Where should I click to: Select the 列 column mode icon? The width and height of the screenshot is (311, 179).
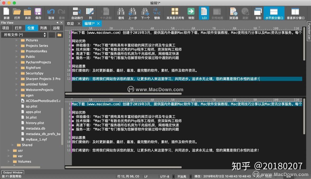(x=90, y=13)
